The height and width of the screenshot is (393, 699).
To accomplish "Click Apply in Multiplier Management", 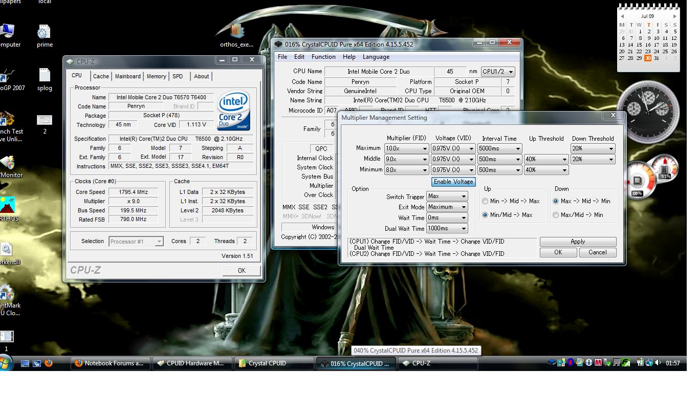I will tap(578, 242).
